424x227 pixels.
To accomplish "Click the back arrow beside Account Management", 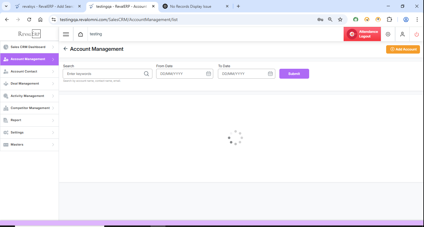I will (65, 49).
